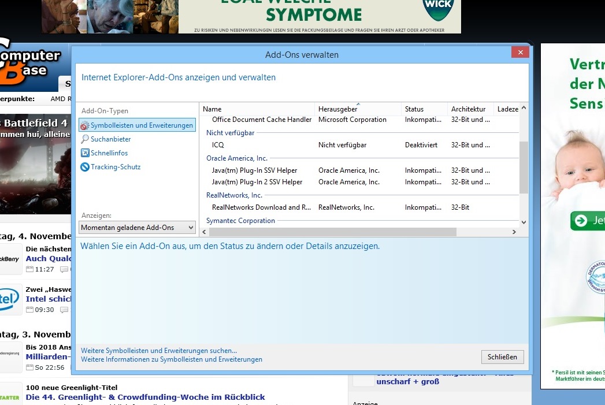Open article headline starting Intel schick
This screenshot has height=405, width=605.
pyautogui.click(x=49, y=299)
